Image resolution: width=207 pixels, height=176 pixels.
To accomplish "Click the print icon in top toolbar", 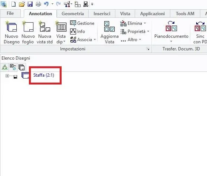I will (38, 4).
